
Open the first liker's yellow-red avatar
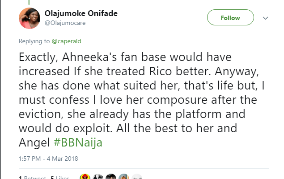(x=85, y=177)
